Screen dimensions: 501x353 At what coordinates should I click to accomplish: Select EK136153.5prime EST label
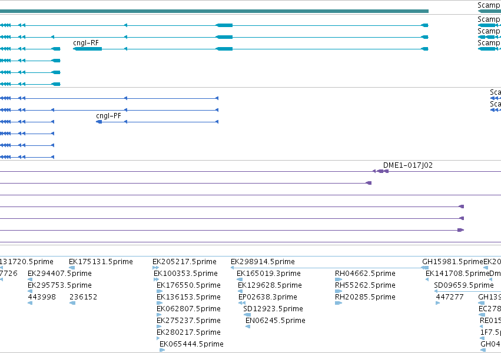pos(188,297)
